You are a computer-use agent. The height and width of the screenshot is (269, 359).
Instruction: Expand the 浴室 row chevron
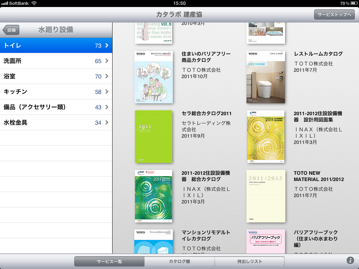tap(107, 76)
